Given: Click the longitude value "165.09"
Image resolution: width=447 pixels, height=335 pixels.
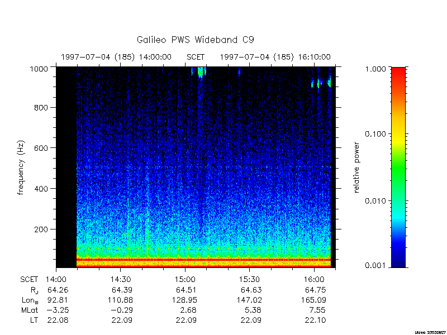Looking at the screenshot, I should 313,300.
